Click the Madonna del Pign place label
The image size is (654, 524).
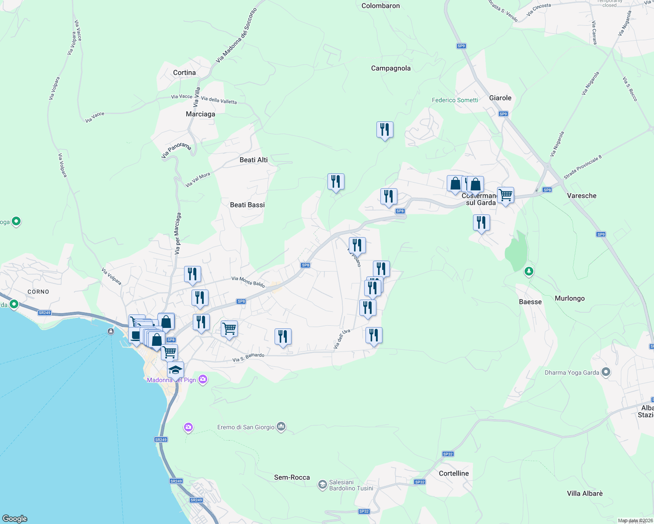pos(170,380)
